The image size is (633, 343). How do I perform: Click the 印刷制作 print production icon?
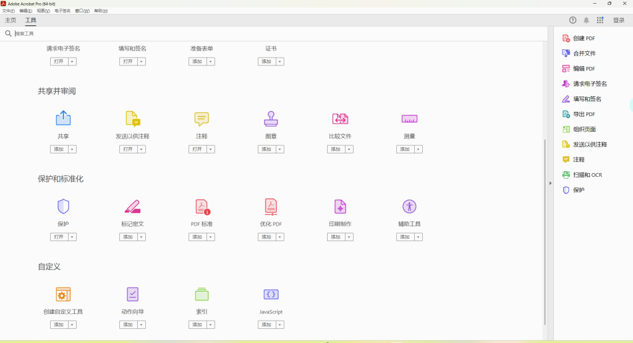click(x=340, y=206)
